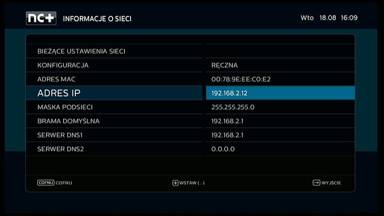Click the clock showing 16:09
Screen dimensions: 384x216
coord(350,18)
